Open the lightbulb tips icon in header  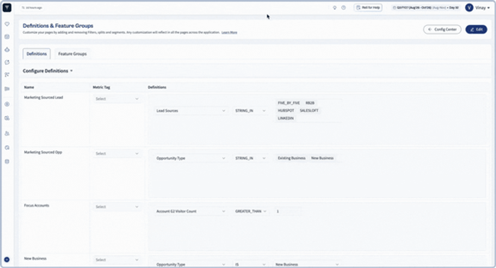tap(335, 7)
